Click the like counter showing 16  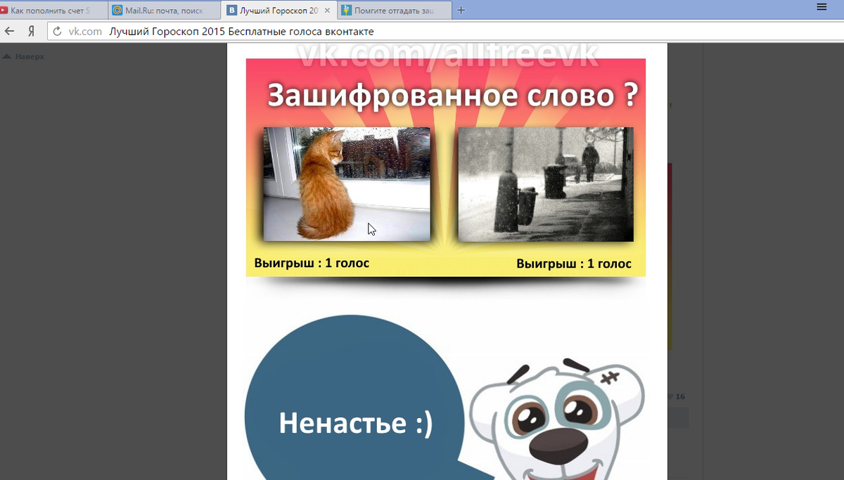(x=675, y=397)
